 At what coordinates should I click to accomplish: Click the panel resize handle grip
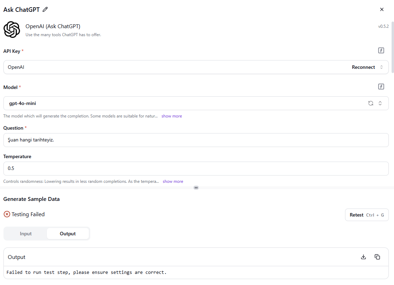pos(196,188)
